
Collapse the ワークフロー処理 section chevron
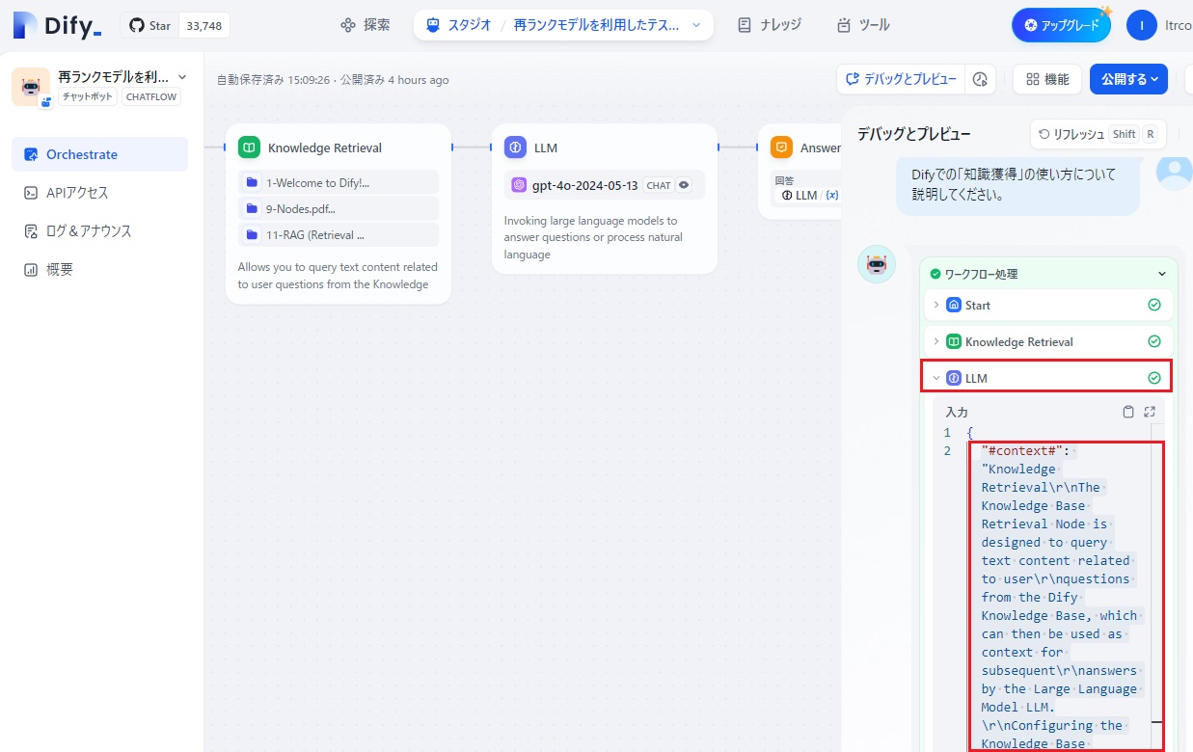(1162, 274)
